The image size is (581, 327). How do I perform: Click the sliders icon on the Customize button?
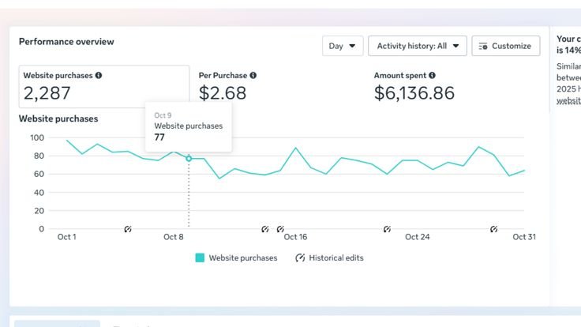pos(483,46)
